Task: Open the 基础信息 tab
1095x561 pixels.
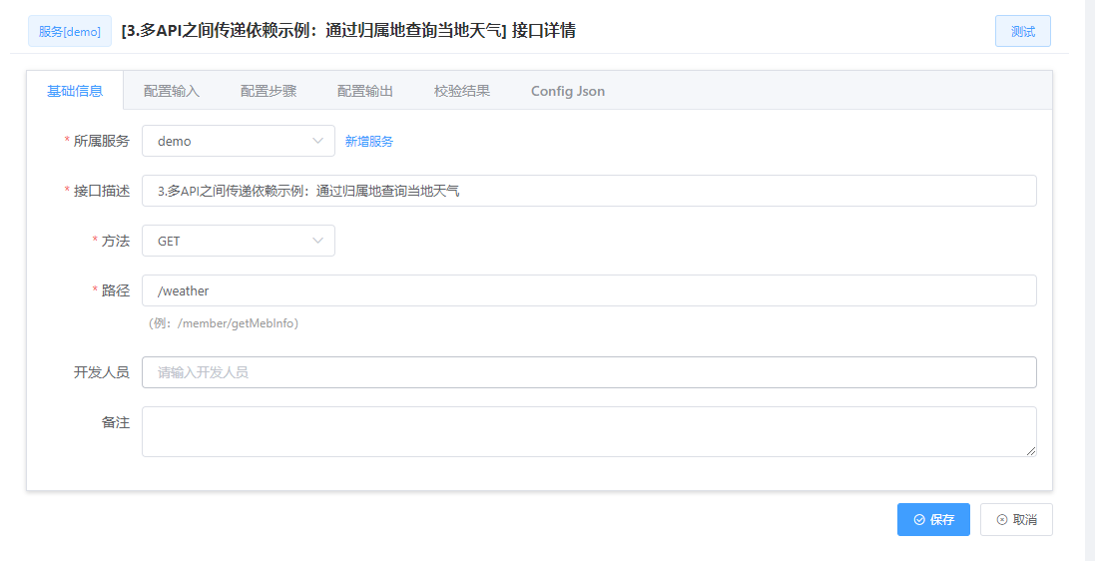Action: [x=75, y=91]
